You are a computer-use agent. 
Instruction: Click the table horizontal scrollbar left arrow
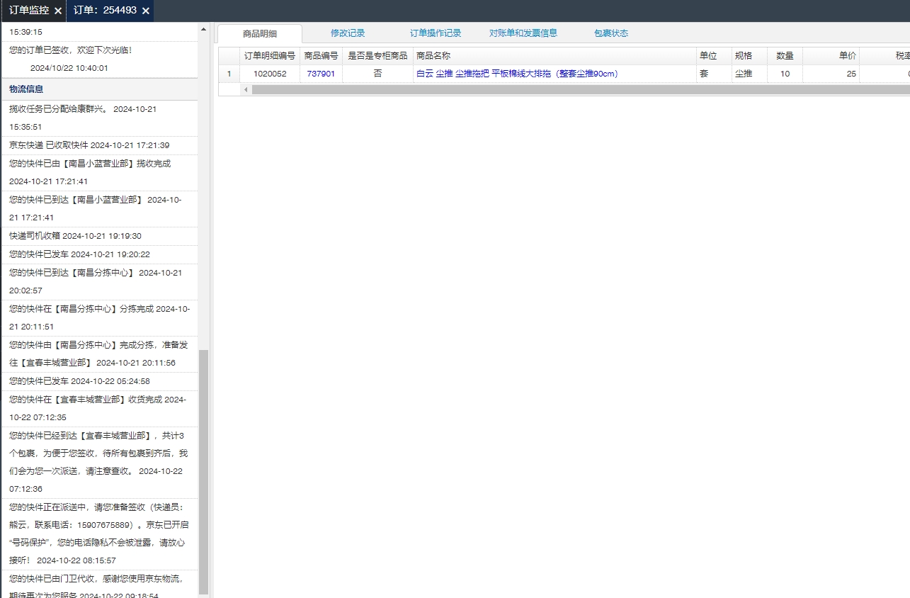point(246,89)
